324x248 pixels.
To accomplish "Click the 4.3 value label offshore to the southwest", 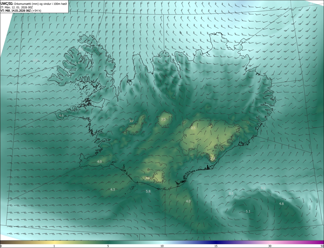I will tap(113, 189).
